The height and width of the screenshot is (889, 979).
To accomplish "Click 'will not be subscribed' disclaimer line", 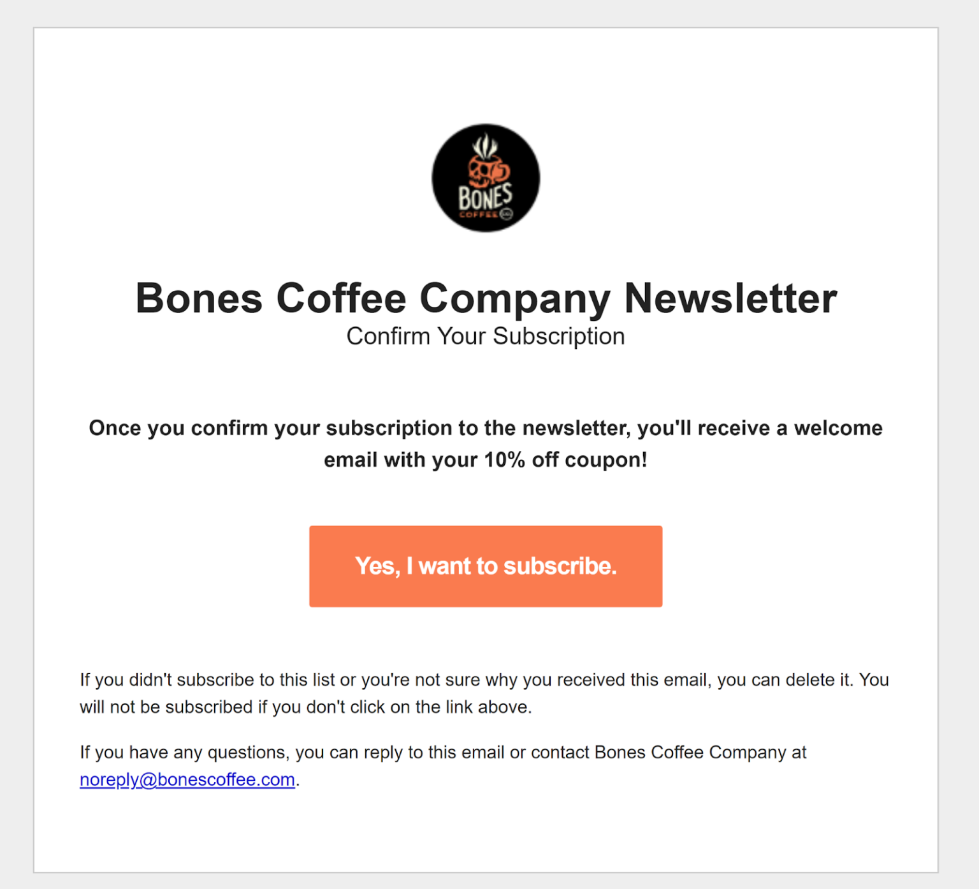I will pos(306,707).
